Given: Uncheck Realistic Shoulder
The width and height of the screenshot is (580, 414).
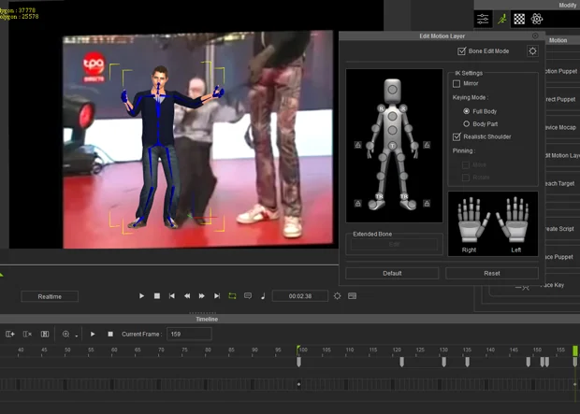Looking at the screenshot, I should (457, 136).
